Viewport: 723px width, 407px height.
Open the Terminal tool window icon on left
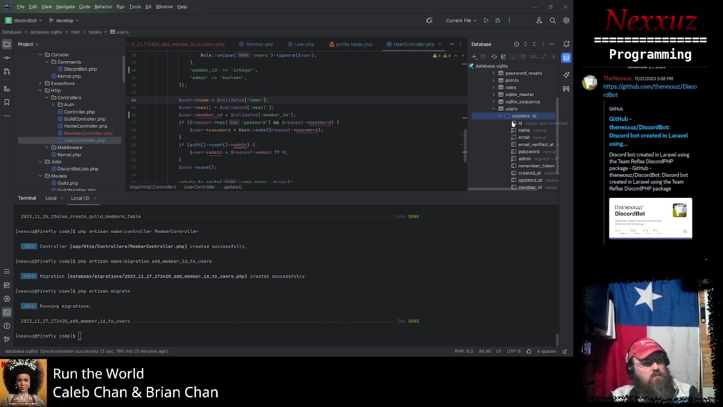[7, 312]
